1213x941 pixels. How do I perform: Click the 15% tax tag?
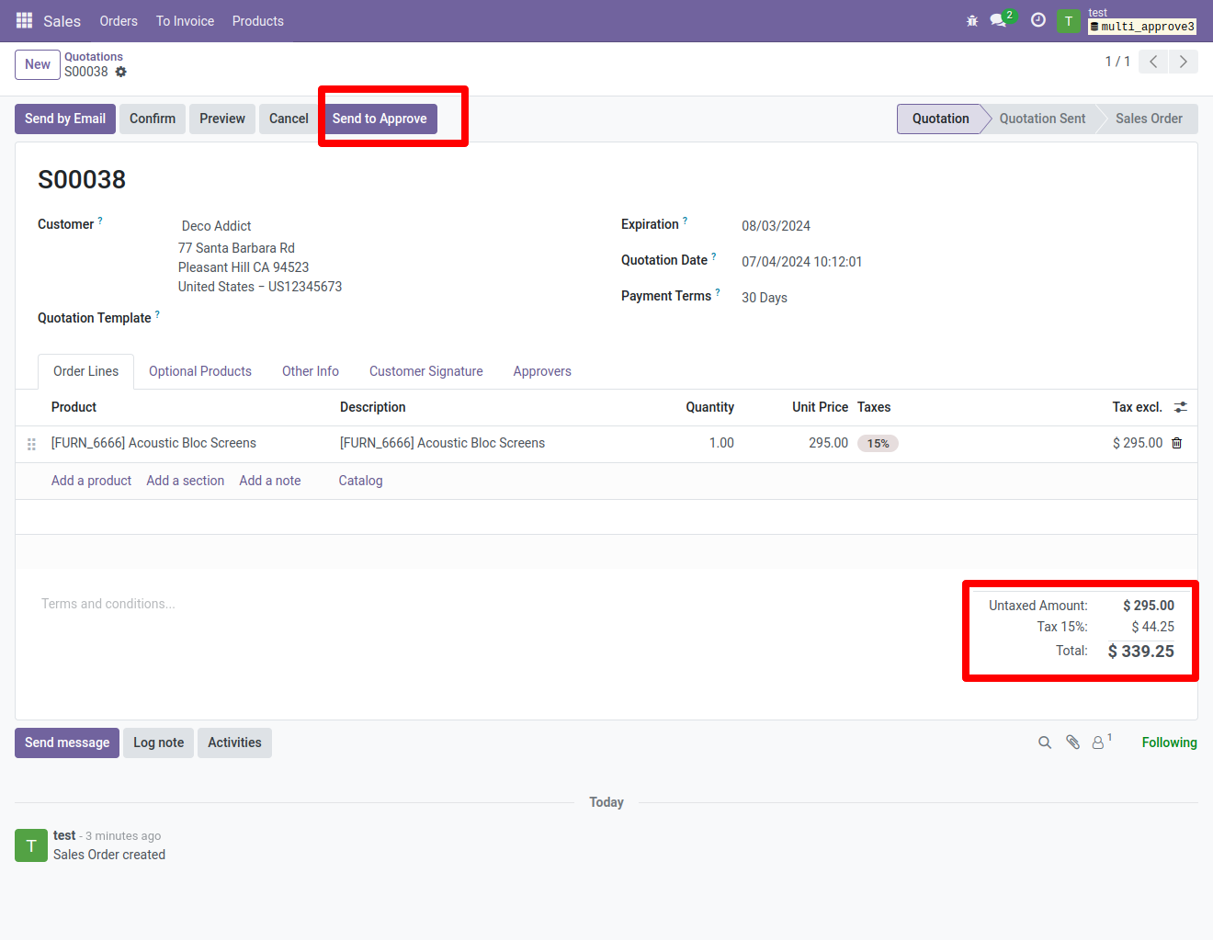click(x=878, y=444)
